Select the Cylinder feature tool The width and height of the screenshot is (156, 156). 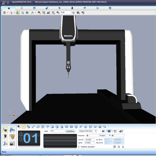[x=57, y=127]
